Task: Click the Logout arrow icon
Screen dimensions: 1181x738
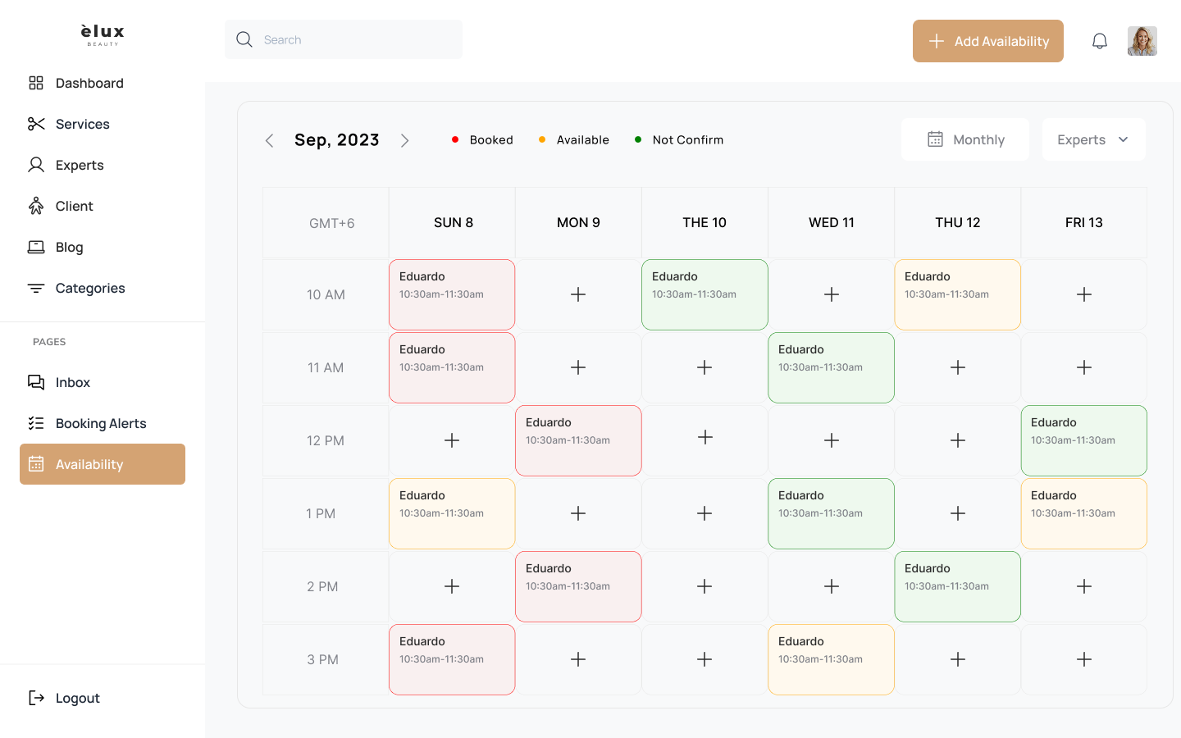Action: 36,698
